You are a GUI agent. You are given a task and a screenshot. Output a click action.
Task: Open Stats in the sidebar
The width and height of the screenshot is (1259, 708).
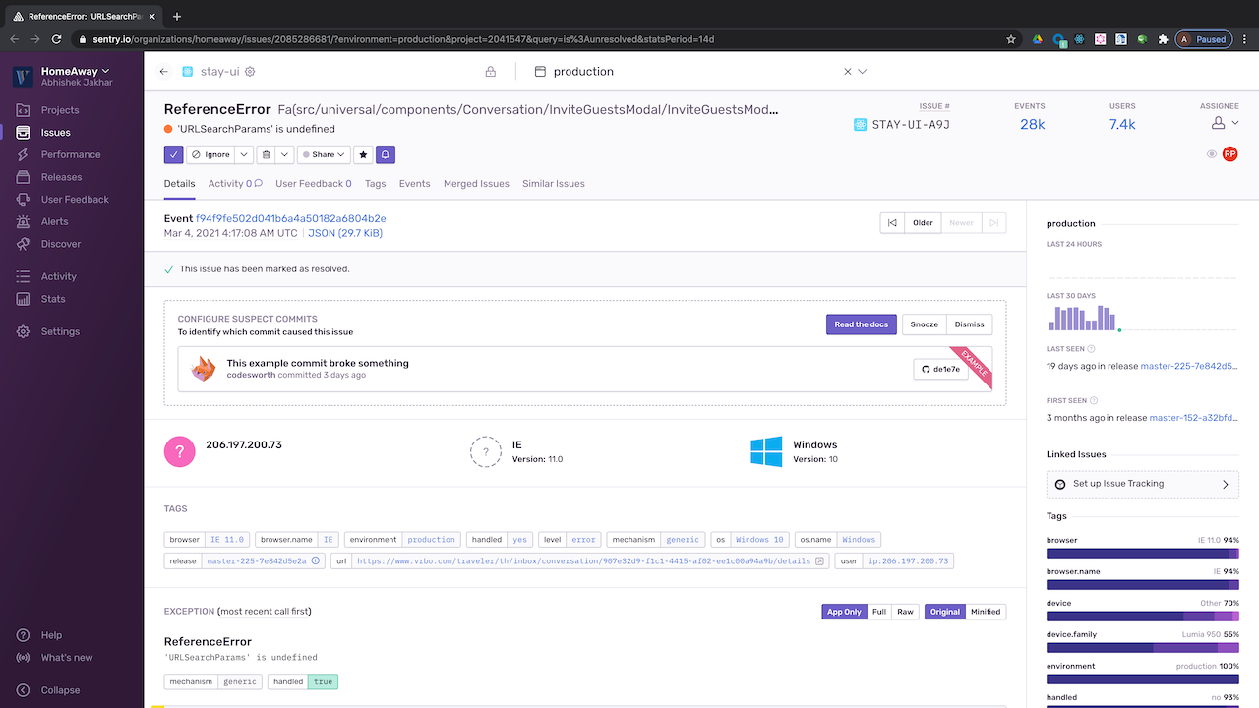(53, 299)
